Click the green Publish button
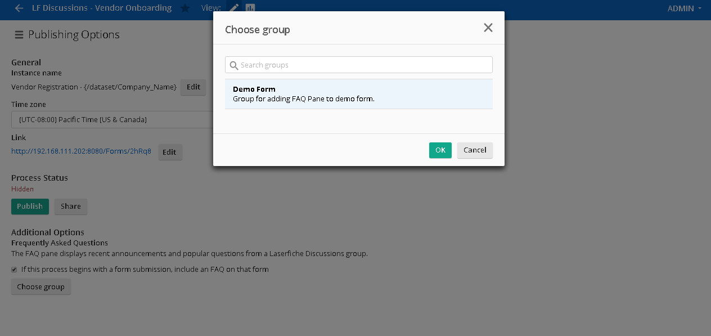The image size is (711, 336). click(x=30, y=207)
